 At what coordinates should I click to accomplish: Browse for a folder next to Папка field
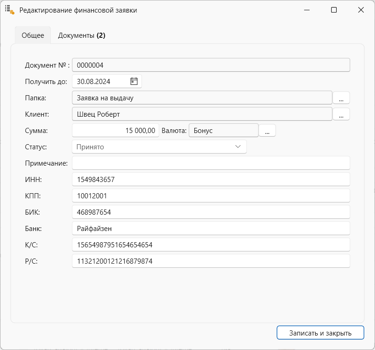click(x=341, y=98)
